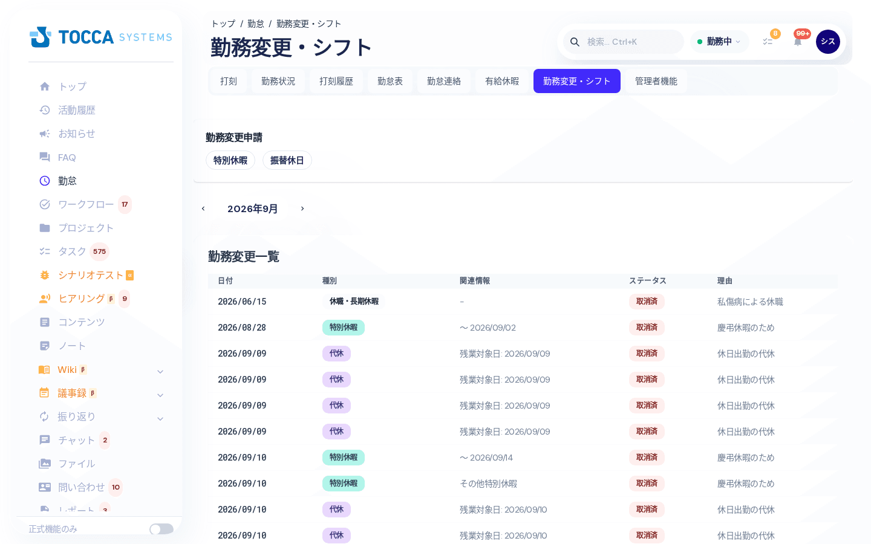Click ～ 2026/09/02 related info
This screenshot has width=871, height=544.
point(488,328)
